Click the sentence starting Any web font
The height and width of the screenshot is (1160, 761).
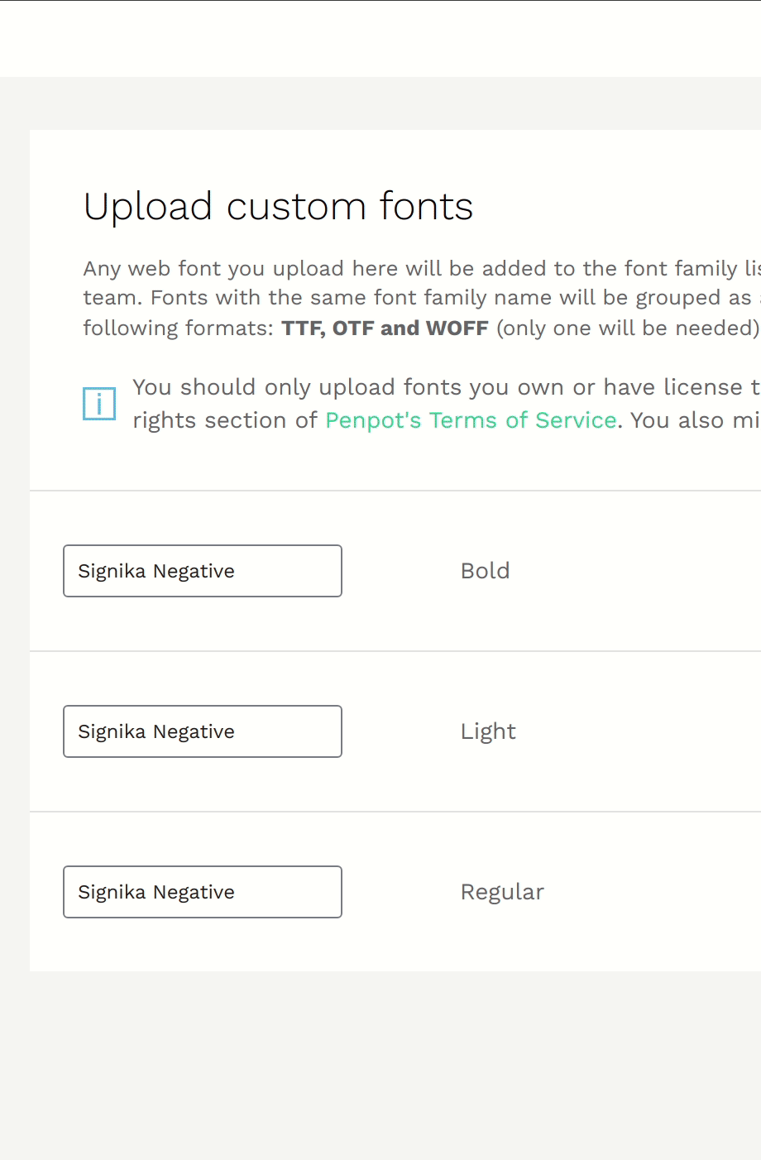coord(422,269)
